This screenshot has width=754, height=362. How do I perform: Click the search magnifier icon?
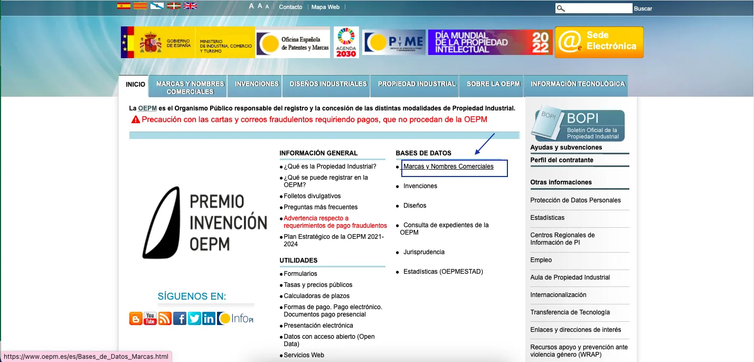coord(561,8)
